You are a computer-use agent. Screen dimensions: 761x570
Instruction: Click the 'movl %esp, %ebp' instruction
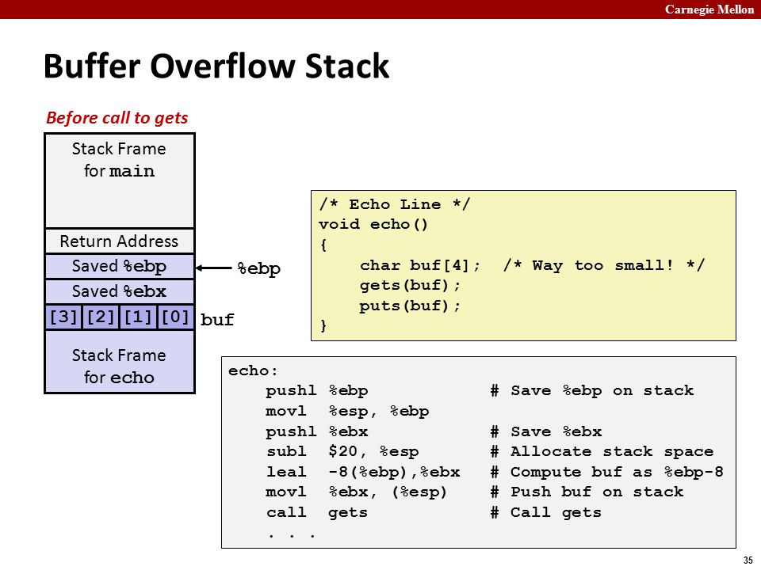pos(347,411)
